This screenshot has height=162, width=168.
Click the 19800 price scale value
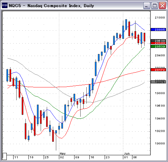tap(160, 93)
